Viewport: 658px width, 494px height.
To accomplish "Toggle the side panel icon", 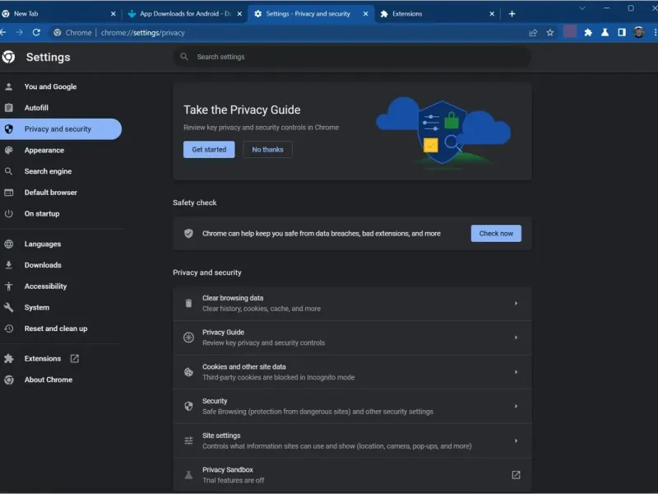I will tap(622, 32).
